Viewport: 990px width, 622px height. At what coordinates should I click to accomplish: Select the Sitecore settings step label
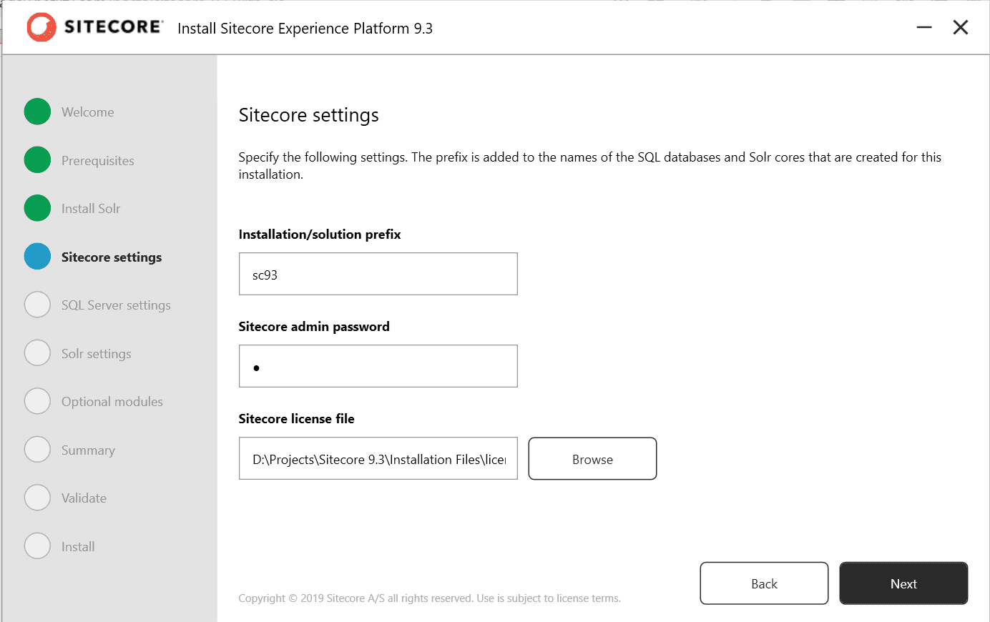[112, 257]
